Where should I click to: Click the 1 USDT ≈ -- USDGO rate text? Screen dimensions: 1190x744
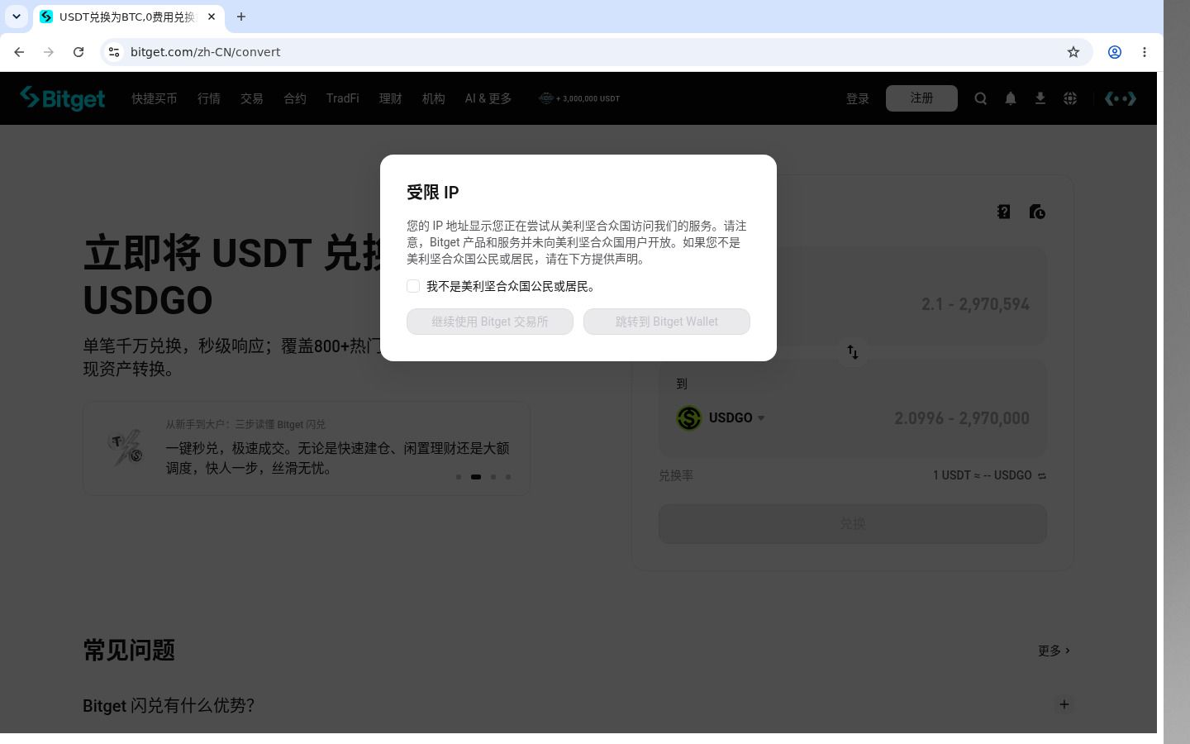pos(983,475)
